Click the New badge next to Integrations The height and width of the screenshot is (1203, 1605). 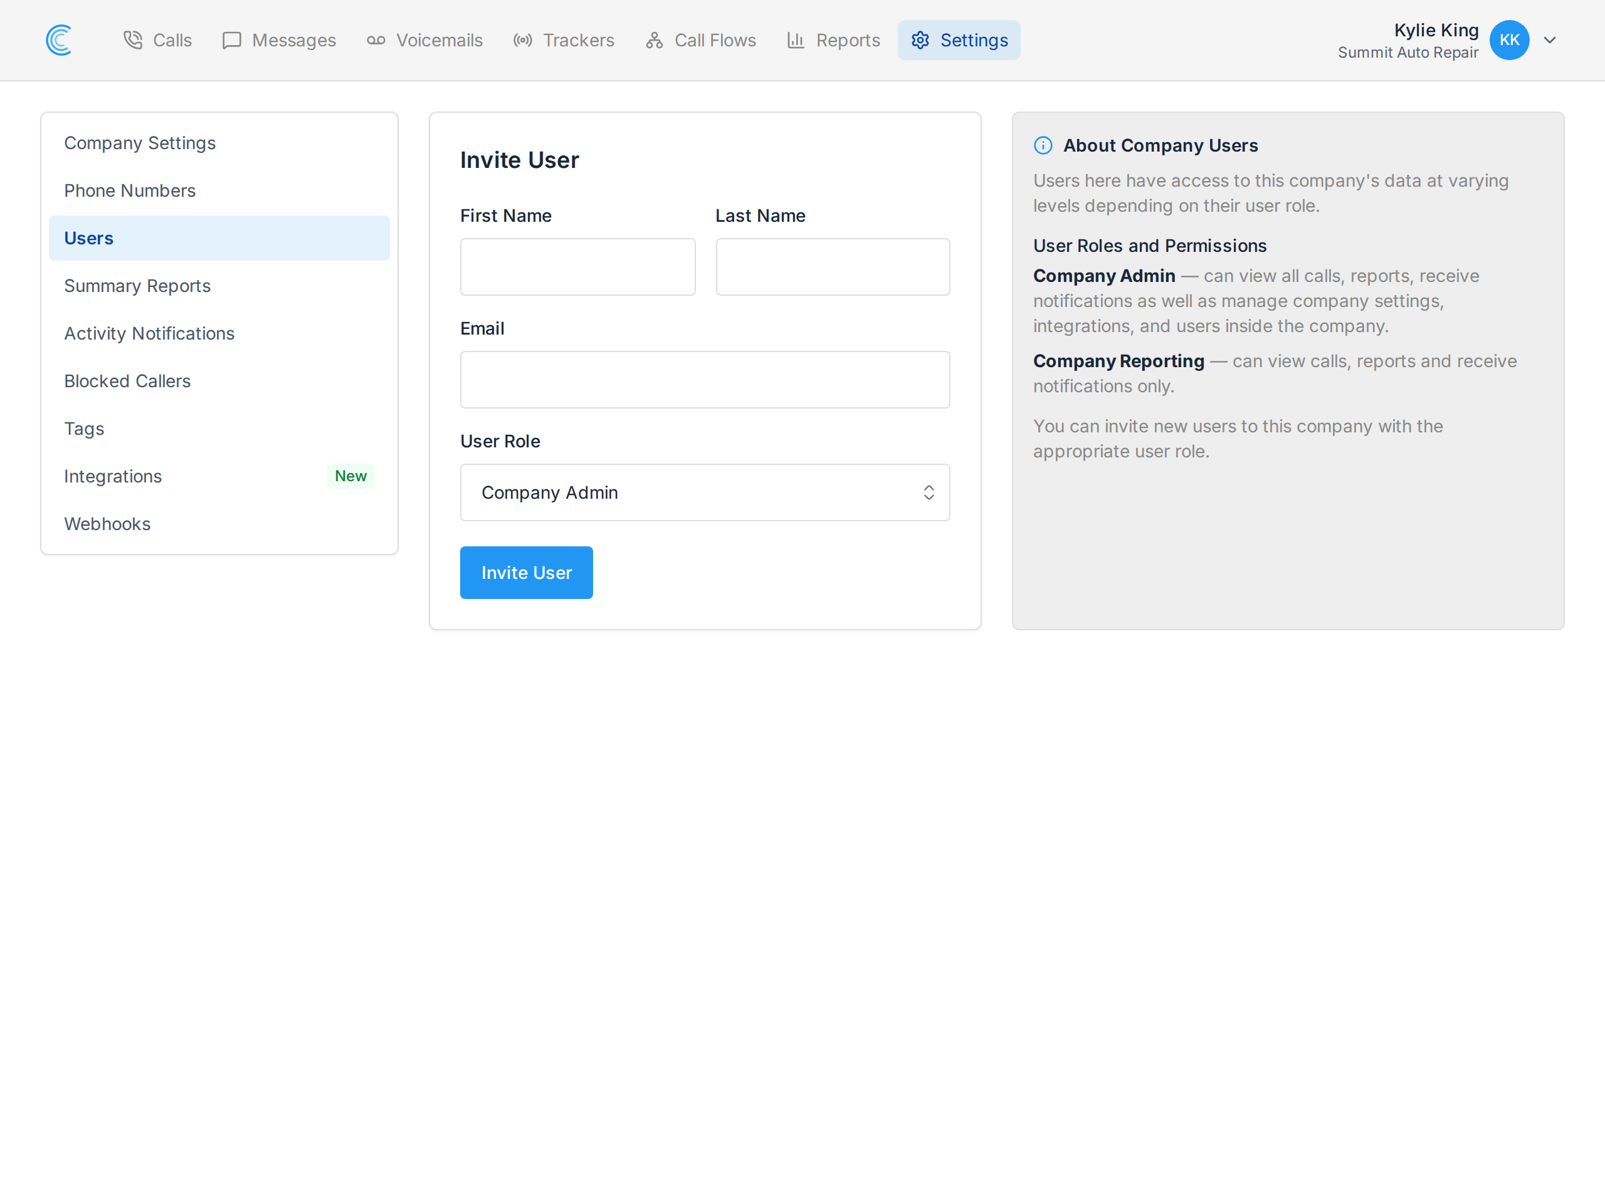point(350,476)
